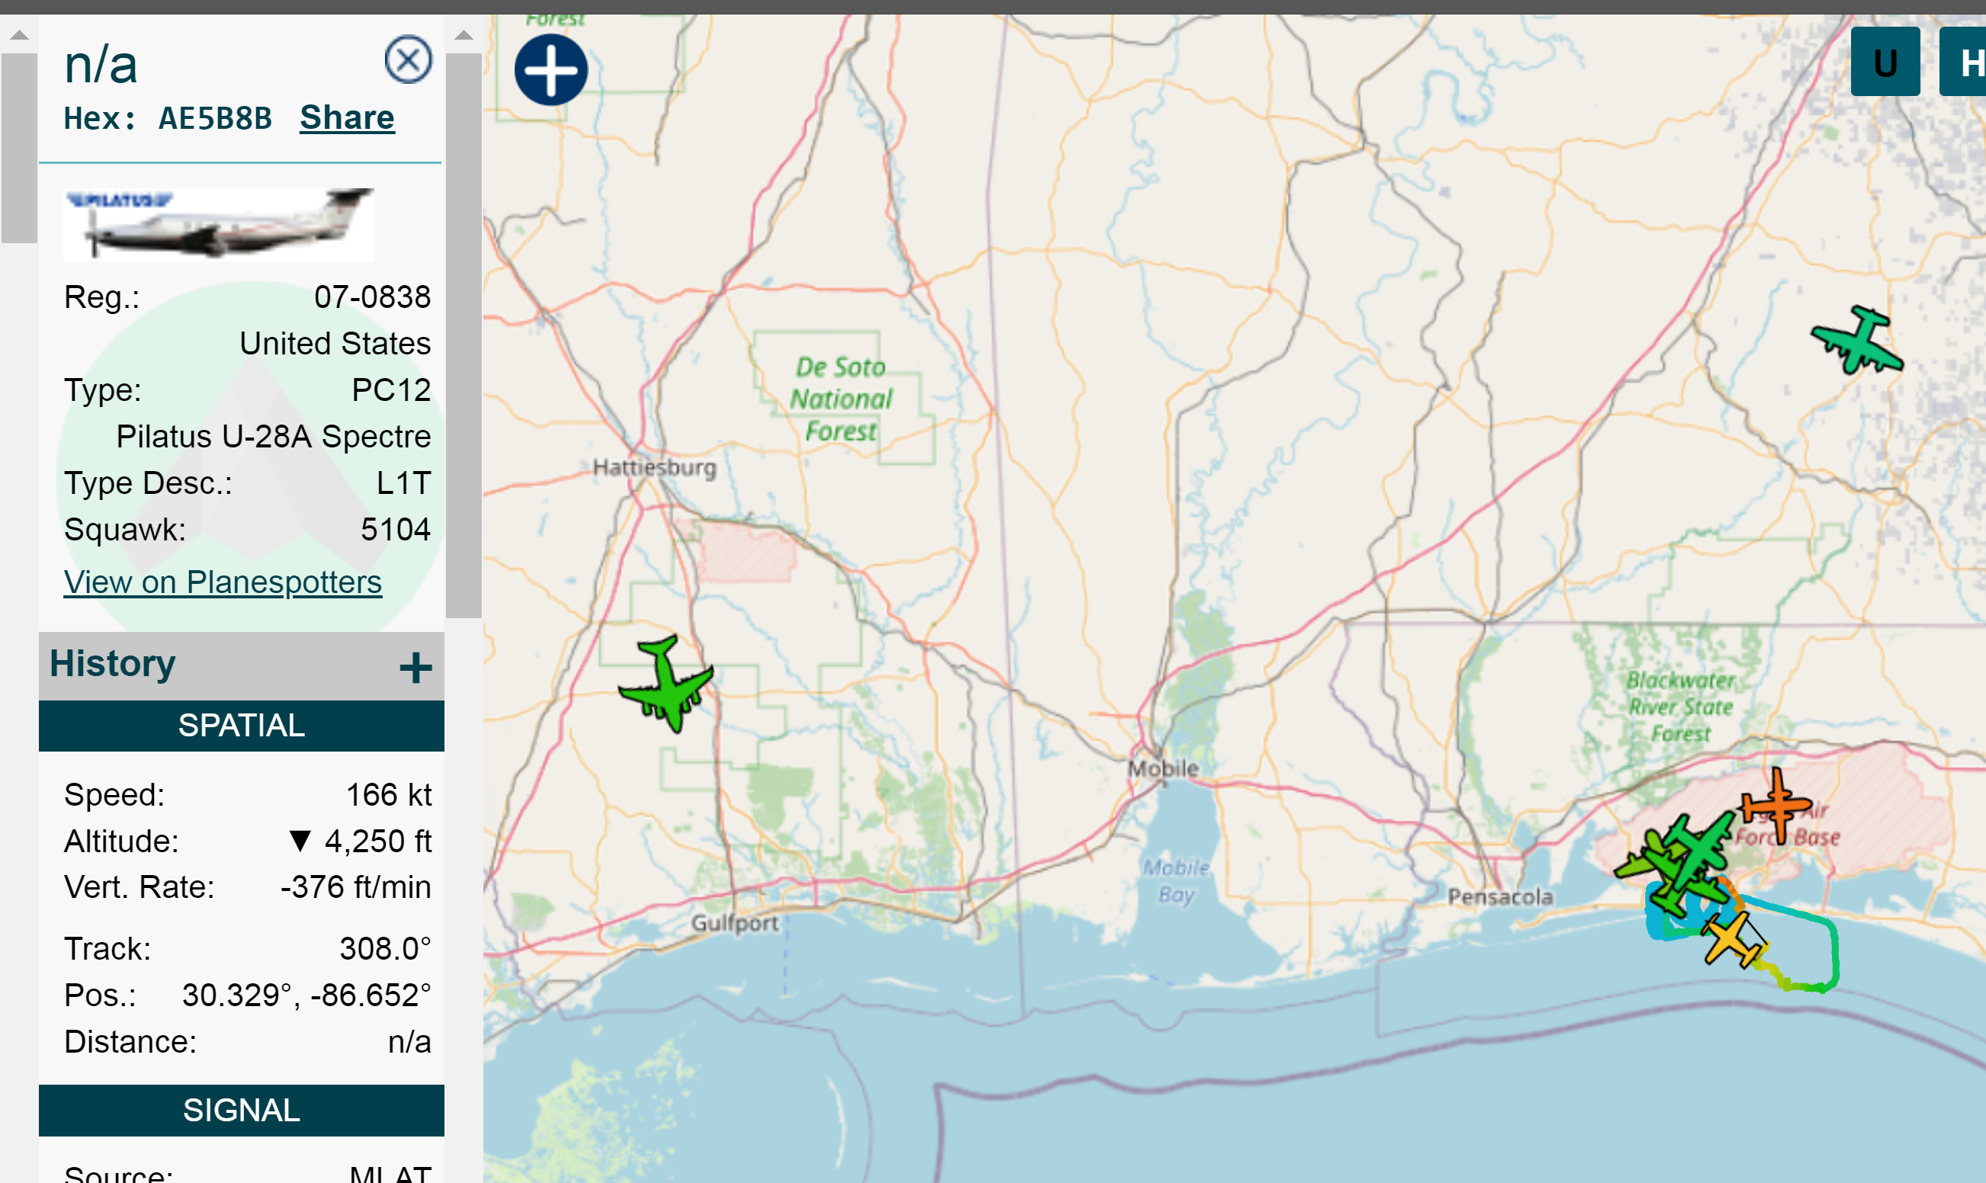Click the info panel scrollbar up arrow
This screenshot has width=1986, height=1183.
click(x=464, y=34)
